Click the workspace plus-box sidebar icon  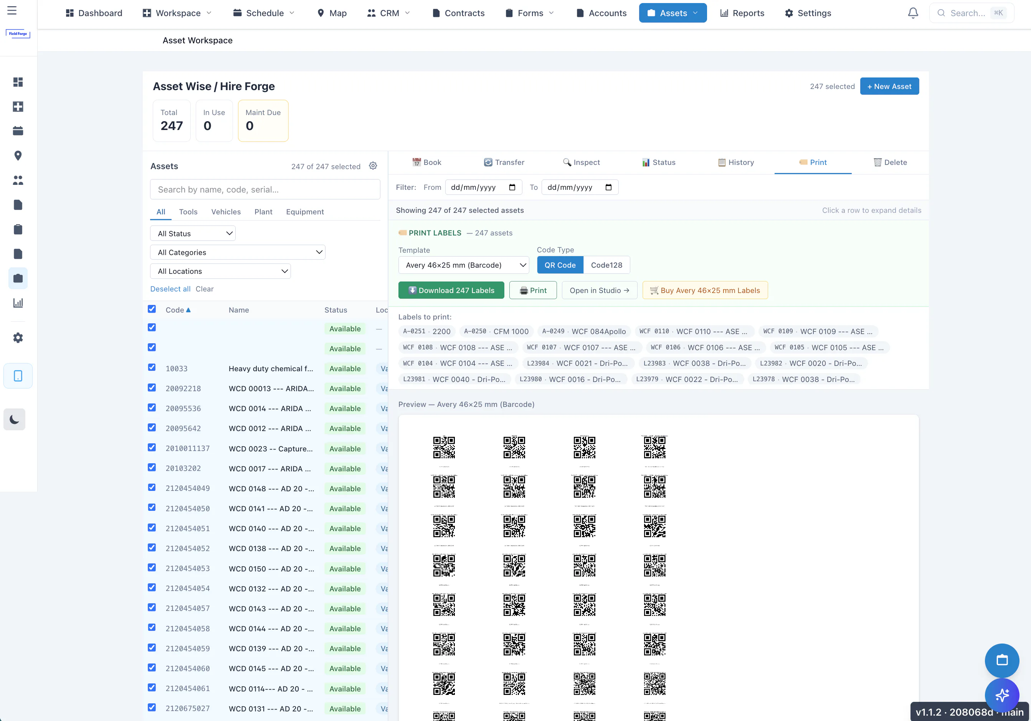18,107
